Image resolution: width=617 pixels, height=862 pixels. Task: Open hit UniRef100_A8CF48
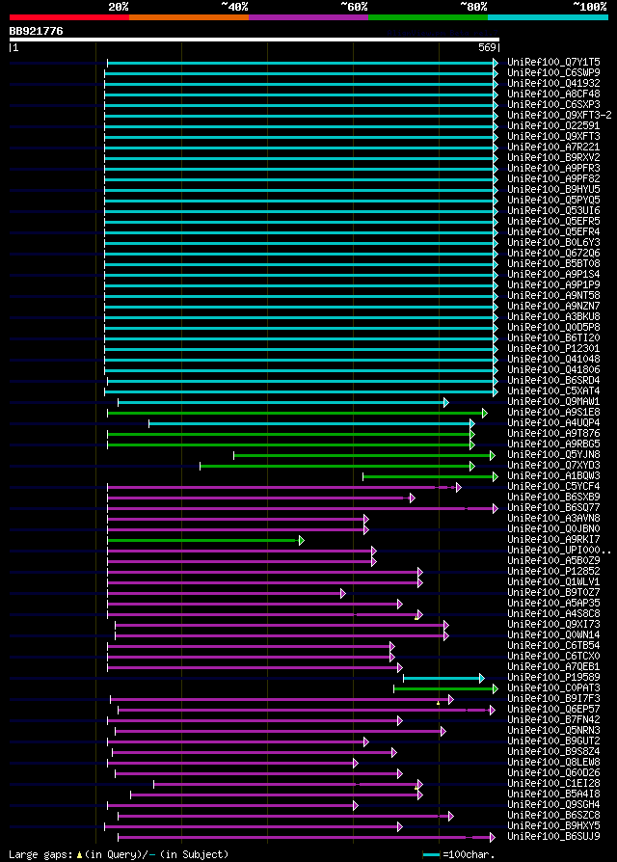553,94
